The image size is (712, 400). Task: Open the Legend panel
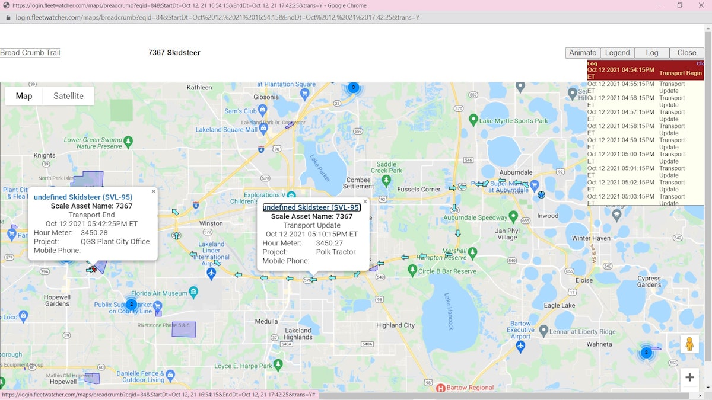click(x=617, y=52)
